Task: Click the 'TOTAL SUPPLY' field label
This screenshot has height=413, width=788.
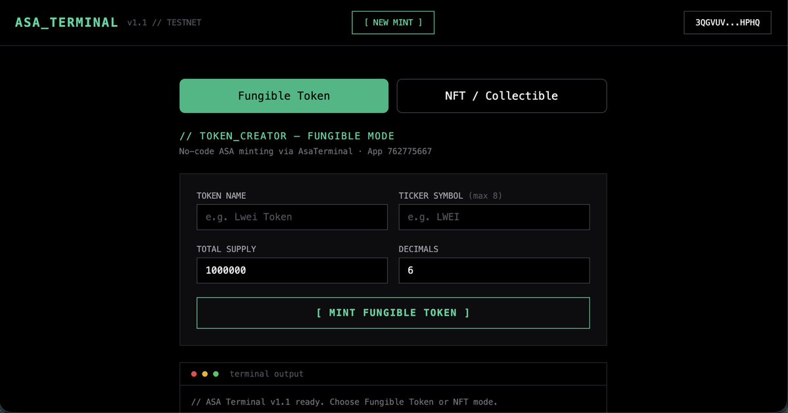Action: (226, 249)
